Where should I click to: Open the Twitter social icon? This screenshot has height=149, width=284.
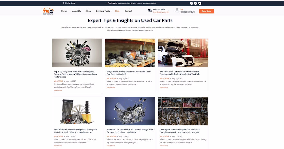[200, 3]
